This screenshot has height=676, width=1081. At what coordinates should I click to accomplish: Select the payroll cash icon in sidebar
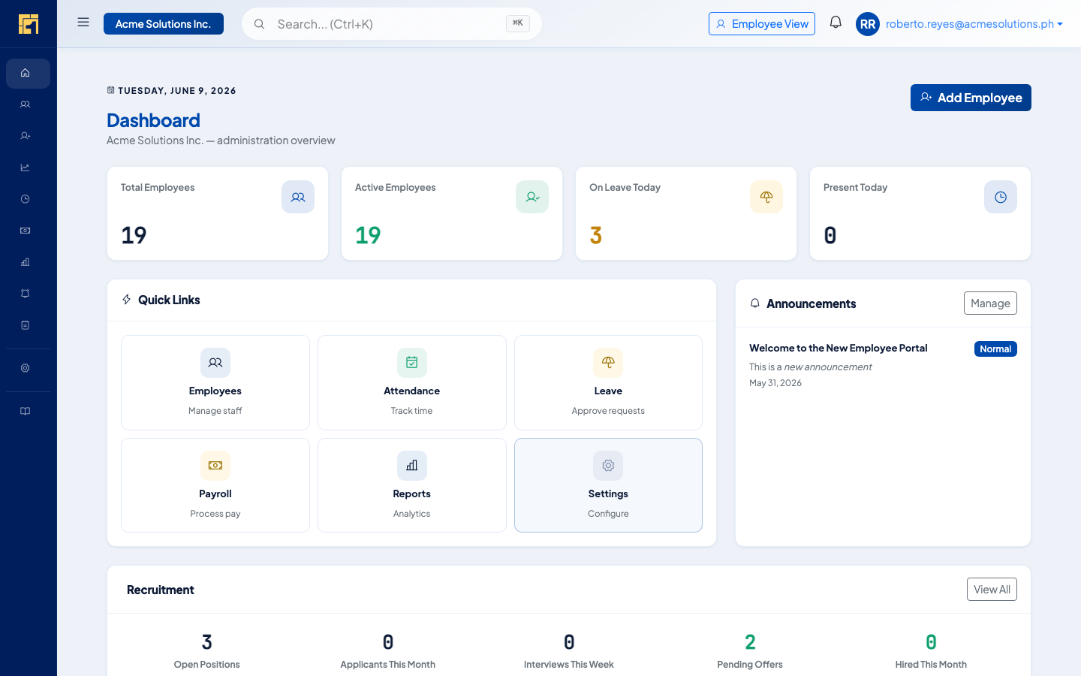point(26,231)
